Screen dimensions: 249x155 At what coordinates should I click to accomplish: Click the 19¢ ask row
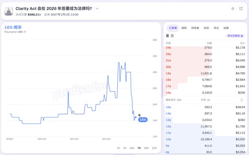click(205, 73)
